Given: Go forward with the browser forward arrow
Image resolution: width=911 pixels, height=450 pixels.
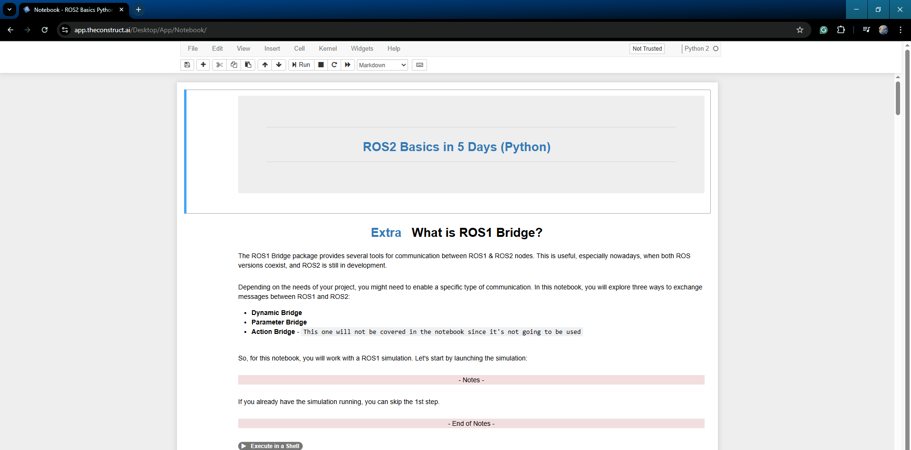Looking at the screenshot, I should (x=28, y=30).
